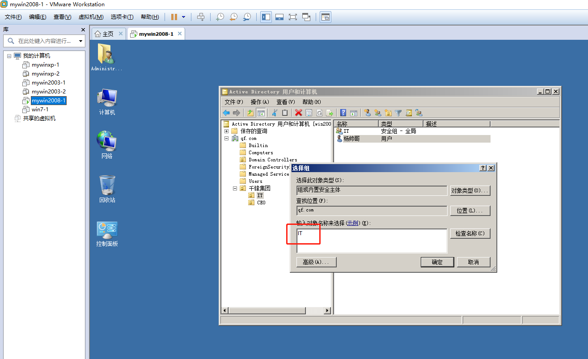This screenshot has height=359, width=588.
Task: Export the list to a file
Action: coord(330,113)
